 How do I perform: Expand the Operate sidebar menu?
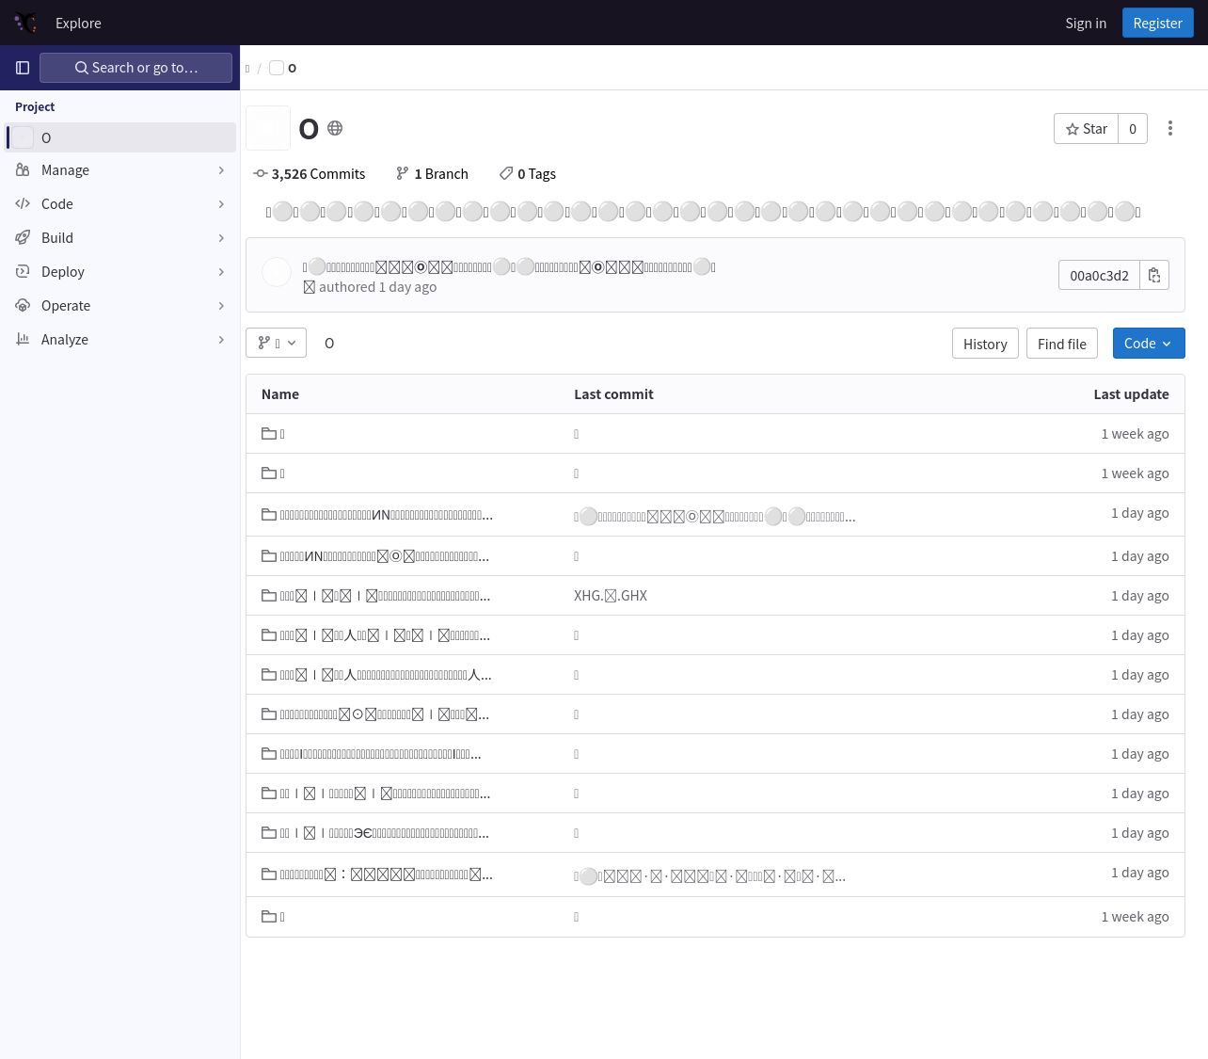tap(120, 306)
